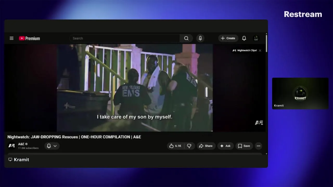
Task: Open the account avatar menu
Action: point(256,38)
